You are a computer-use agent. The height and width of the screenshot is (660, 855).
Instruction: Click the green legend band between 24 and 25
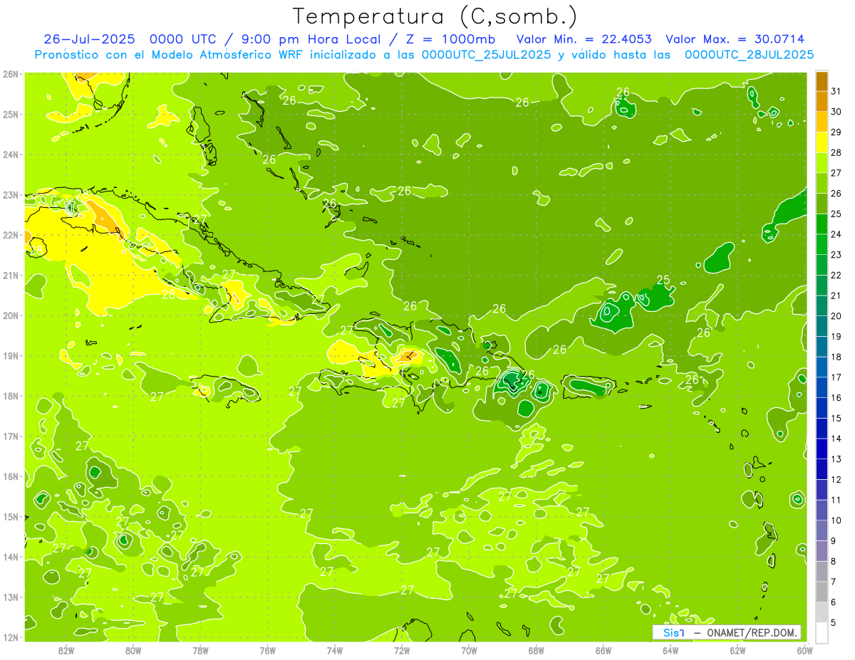[822, 224]
